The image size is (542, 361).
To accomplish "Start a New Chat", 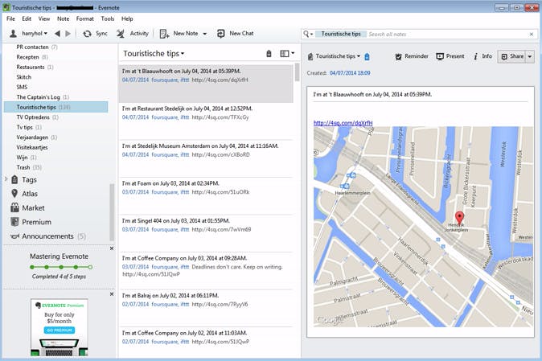I will 220,34.
